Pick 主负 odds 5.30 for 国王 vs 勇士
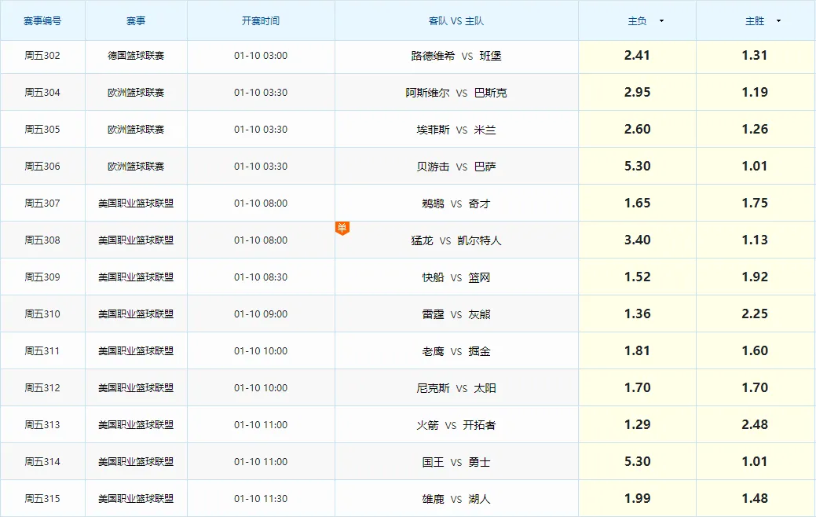This screenshot has width=816, height=517. [x=637, y=462]
